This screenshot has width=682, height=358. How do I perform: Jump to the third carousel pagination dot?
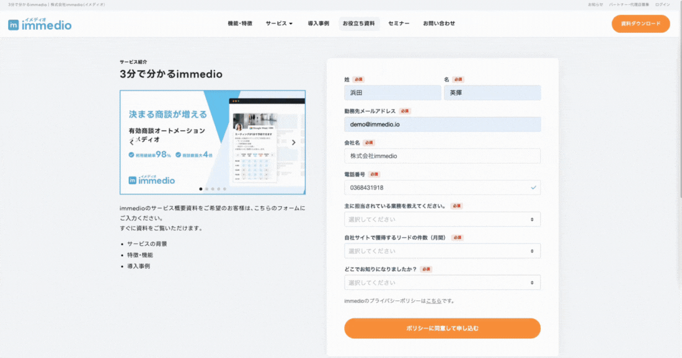click(x=212, y=188)
